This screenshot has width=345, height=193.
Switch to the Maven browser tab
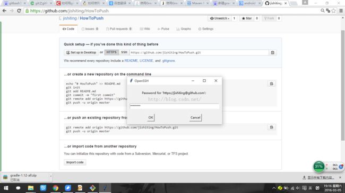(x=197, y=3)
